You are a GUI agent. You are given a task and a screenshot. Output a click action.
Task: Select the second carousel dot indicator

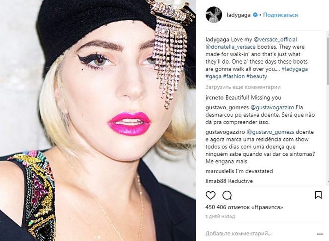99,237
